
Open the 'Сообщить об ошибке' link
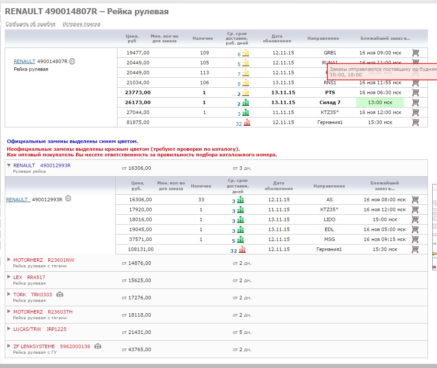pos(31,24)
